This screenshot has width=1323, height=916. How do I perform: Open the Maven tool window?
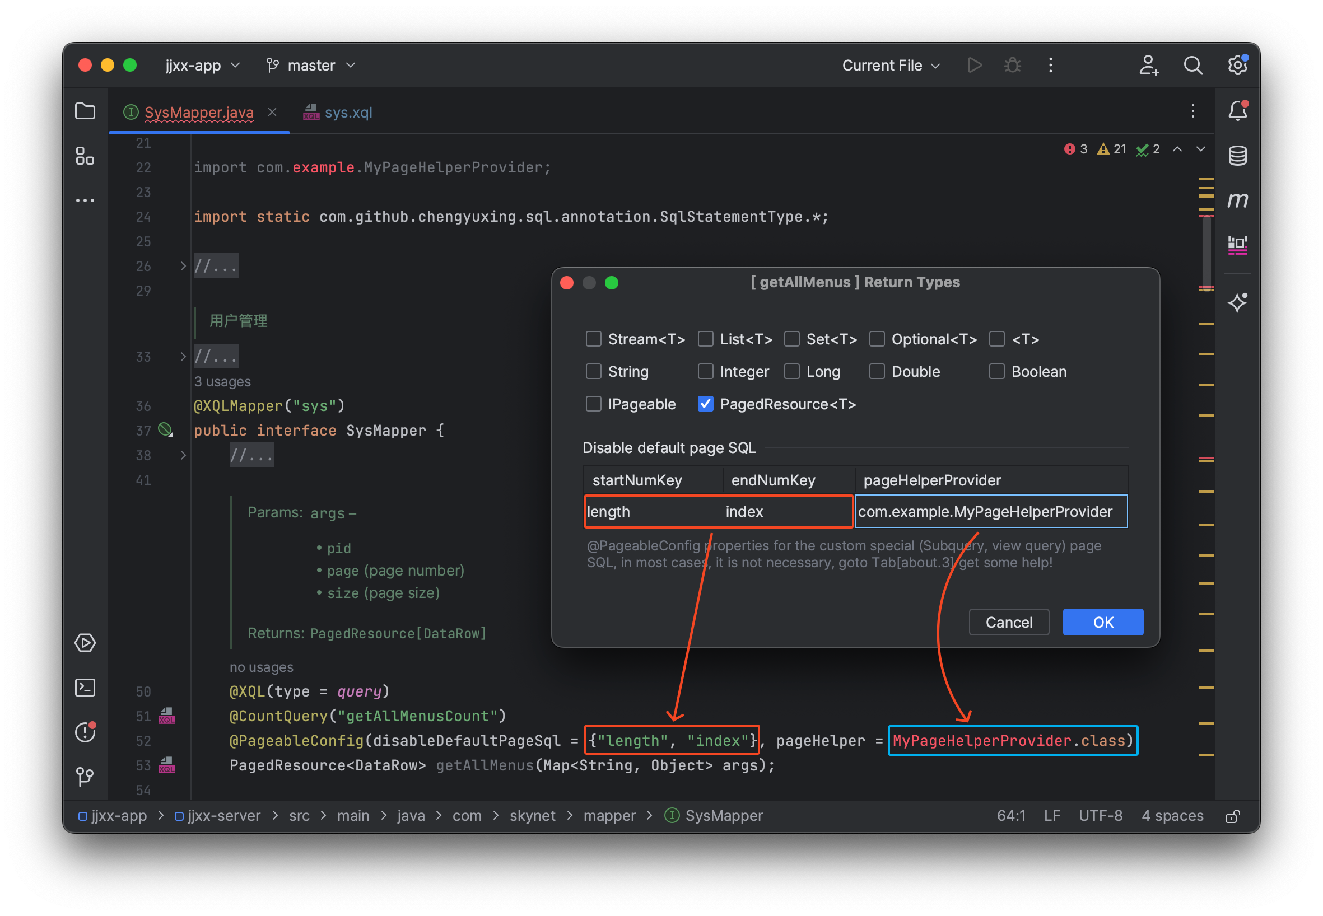pyautogui.click(x=1237, y=200)
